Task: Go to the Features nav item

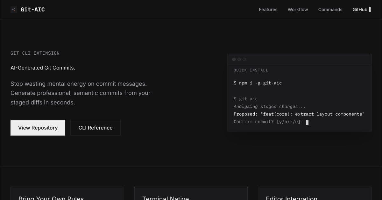Action: [x=268, y=10]
